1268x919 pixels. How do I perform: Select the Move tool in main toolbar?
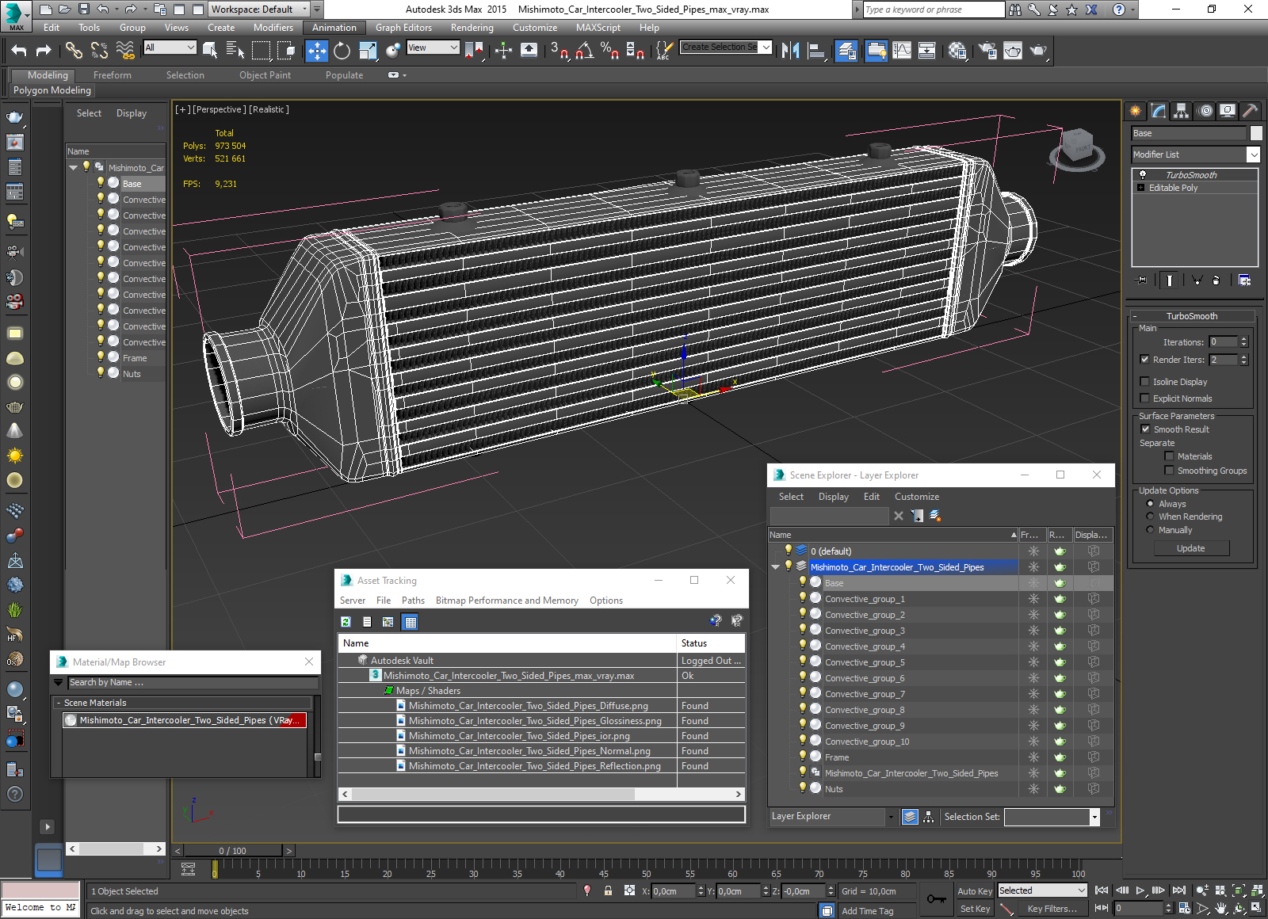click(316, 51)
